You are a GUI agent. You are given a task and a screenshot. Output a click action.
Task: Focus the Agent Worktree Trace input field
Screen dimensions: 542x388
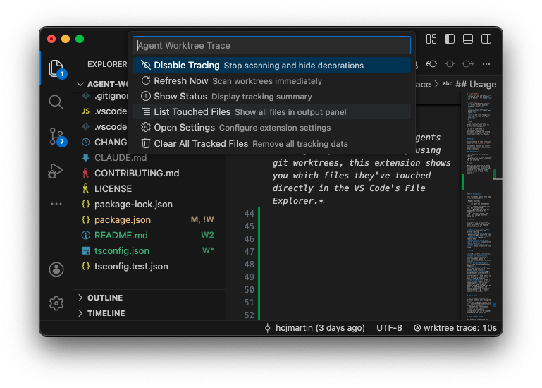click(x=271, y=45)
